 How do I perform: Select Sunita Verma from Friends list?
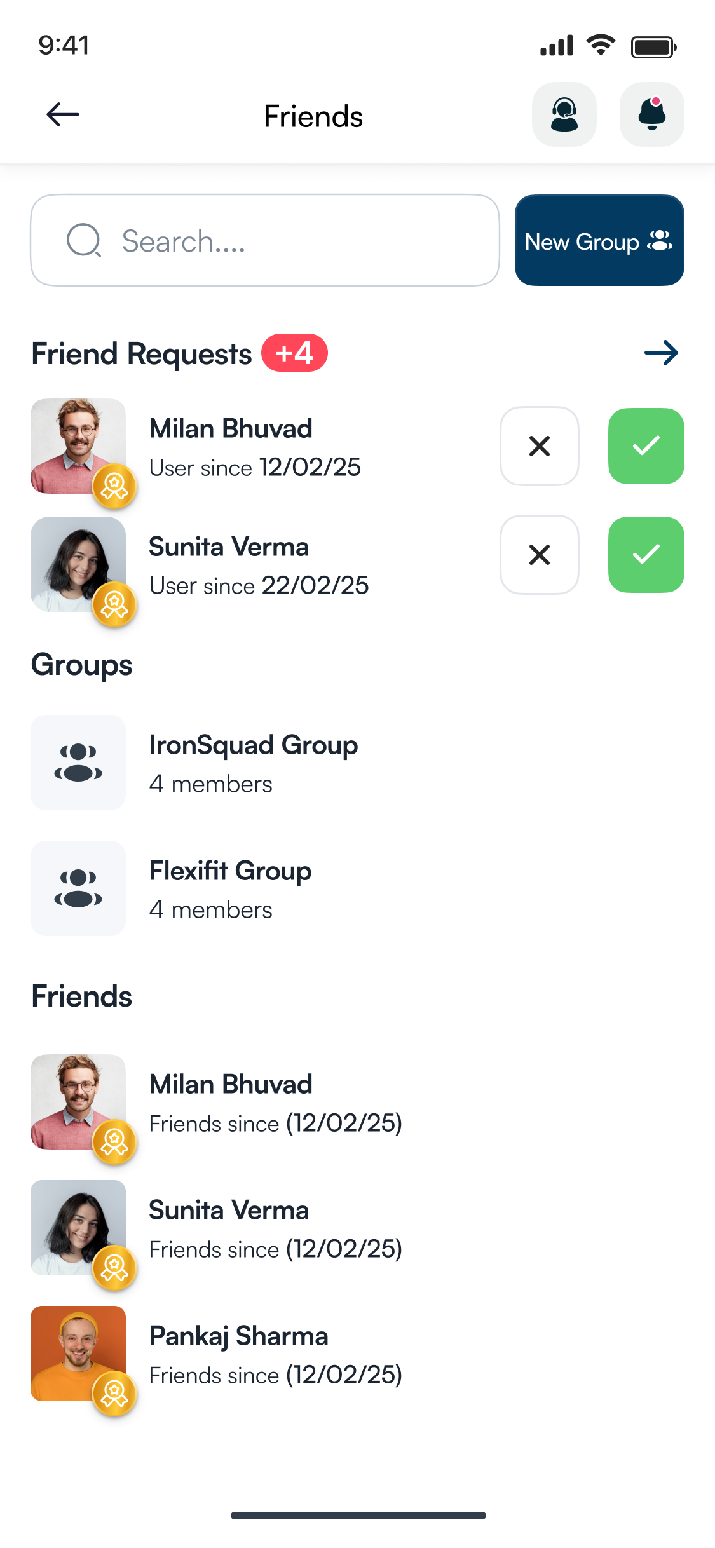(229, 1228)
